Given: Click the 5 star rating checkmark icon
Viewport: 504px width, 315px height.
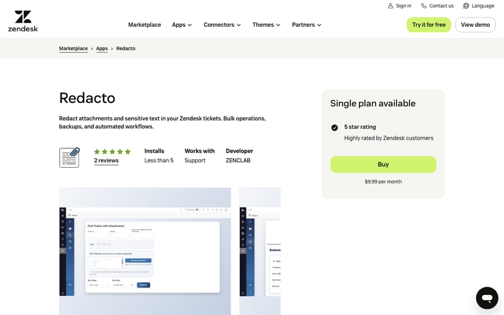Looking at the screenshot, I should tap(335, 128).
